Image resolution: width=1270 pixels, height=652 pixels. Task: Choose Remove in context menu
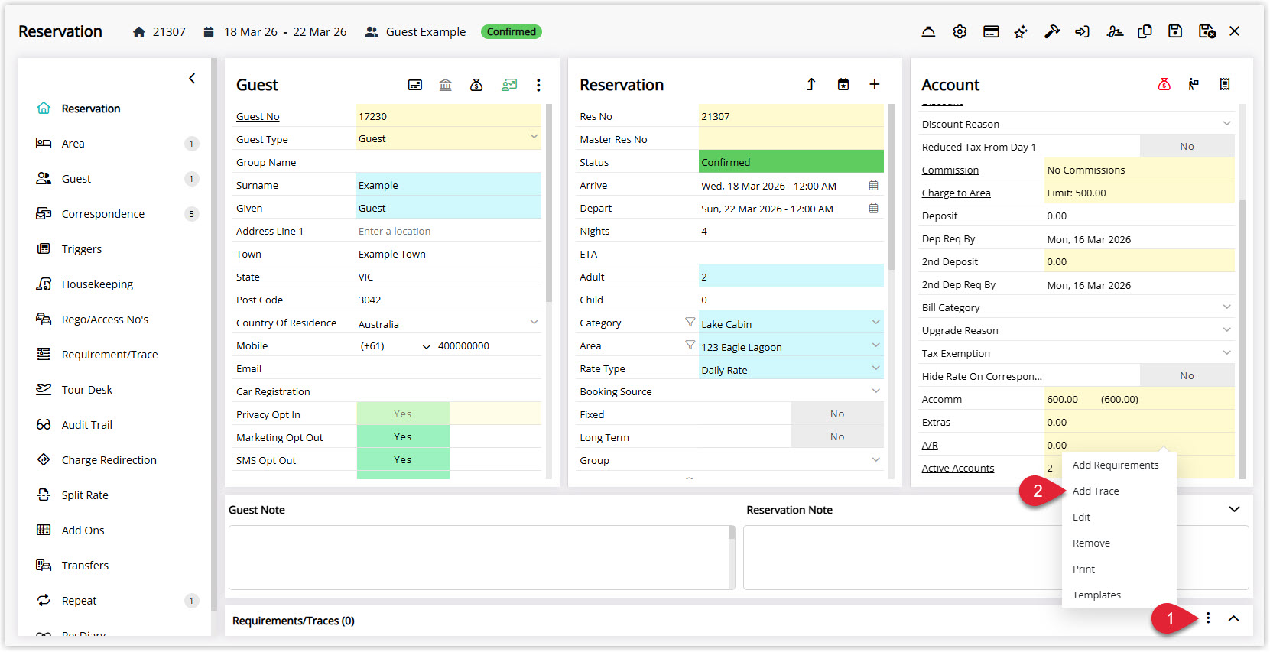click(1091, 543)
